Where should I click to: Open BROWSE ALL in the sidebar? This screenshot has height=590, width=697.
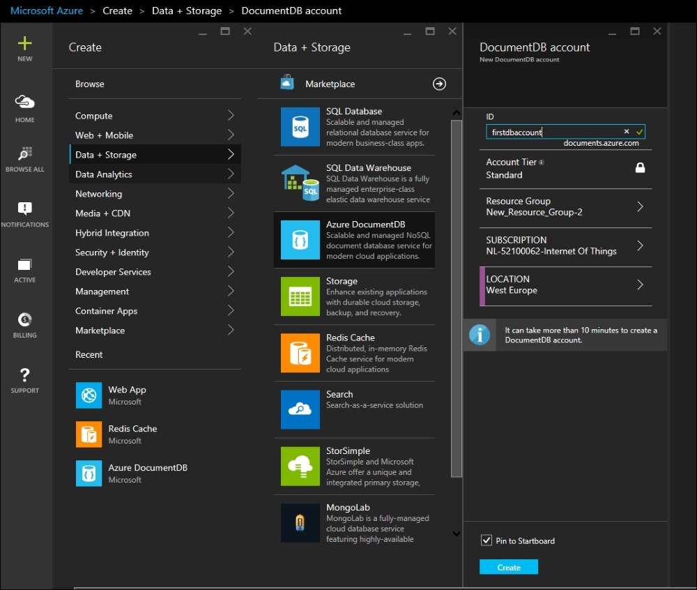point(25,159)
